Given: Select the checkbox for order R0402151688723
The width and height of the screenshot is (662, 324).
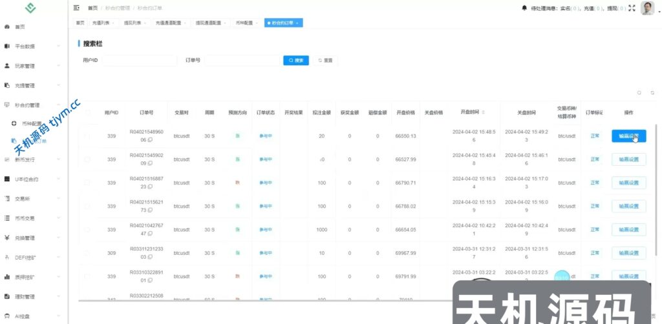Looking at the screenshot, I should pos(87,183).
